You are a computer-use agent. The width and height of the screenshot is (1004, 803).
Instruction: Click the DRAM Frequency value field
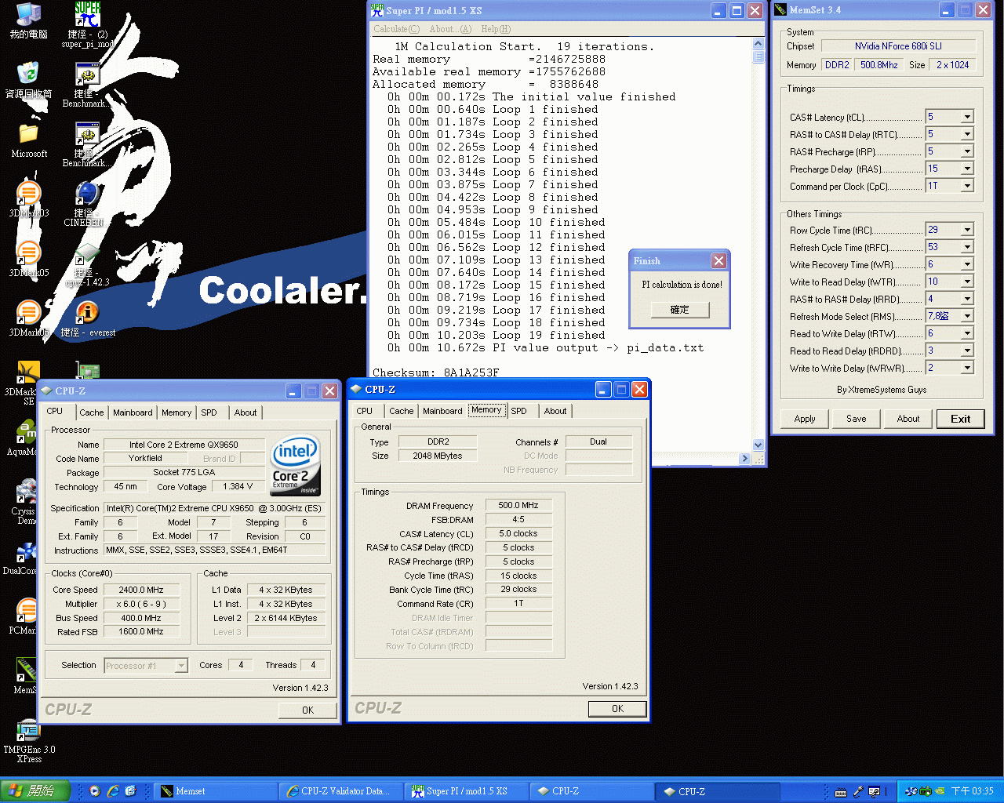[518, 506]
